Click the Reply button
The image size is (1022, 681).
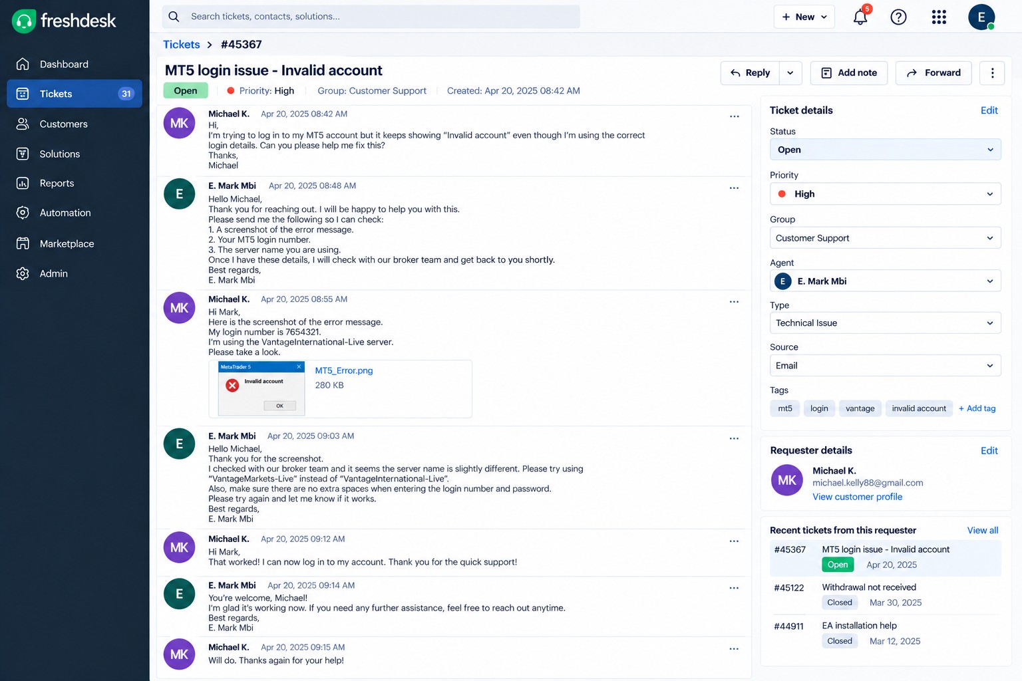click(x=750, y=73)
